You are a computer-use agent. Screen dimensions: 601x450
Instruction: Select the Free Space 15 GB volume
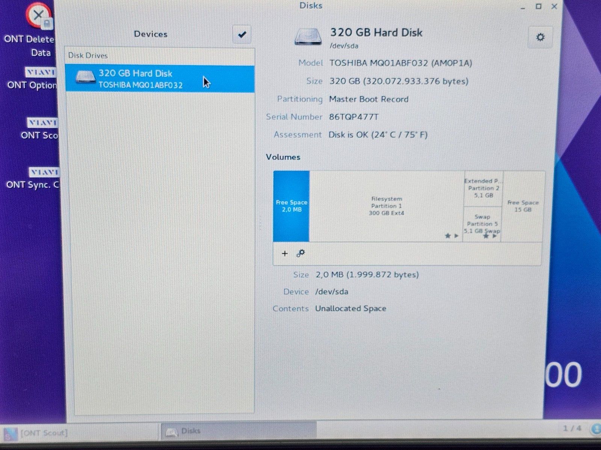522,206
